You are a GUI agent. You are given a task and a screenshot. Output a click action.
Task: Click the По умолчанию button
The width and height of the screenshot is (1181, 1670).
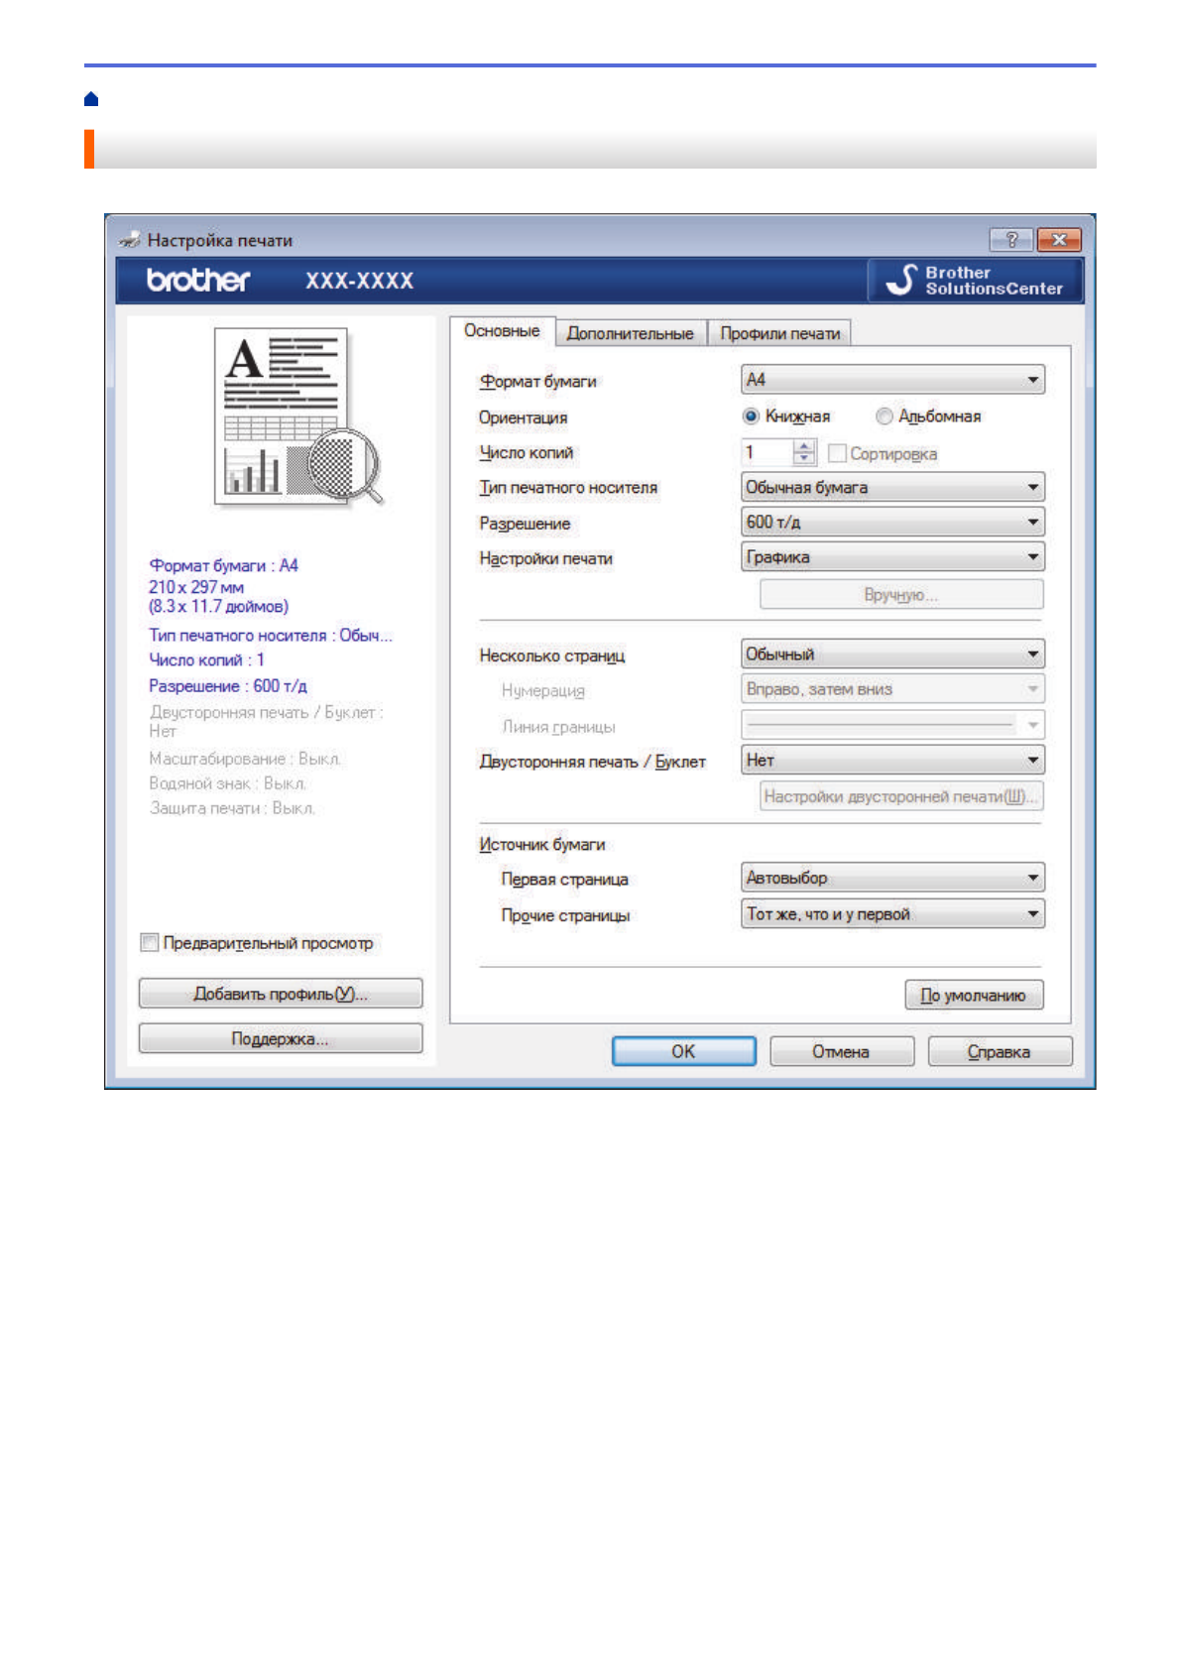point(973,995)
